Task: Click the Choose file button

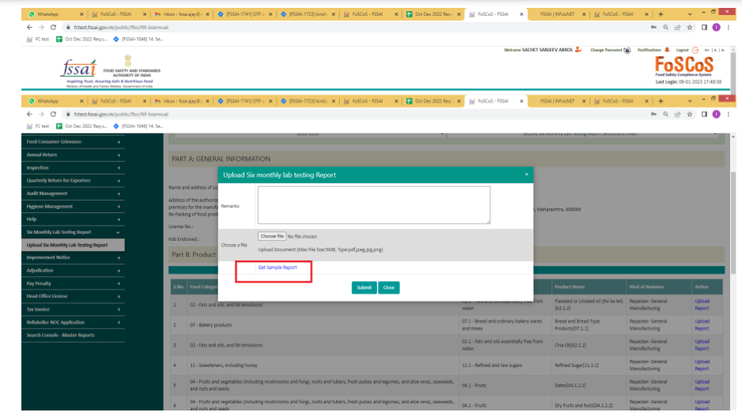Action: (x=272, y=236)
